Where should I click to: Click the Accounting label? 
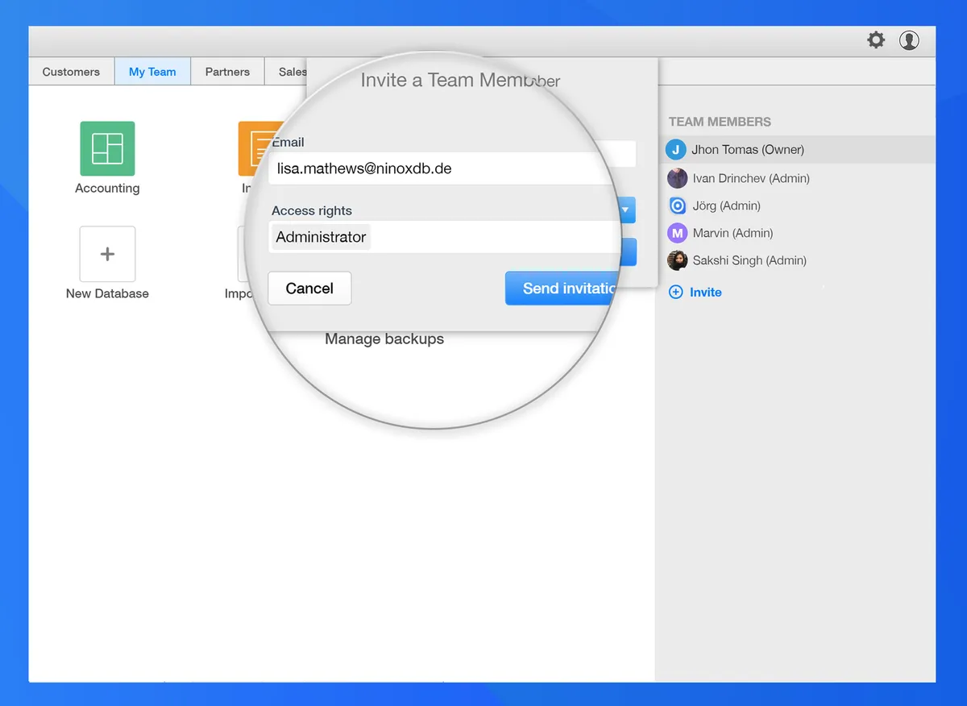click(x=107, y=189)
